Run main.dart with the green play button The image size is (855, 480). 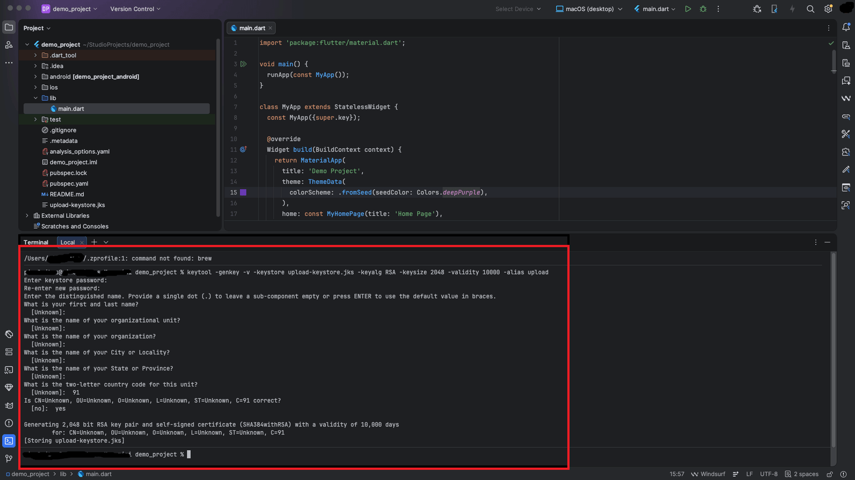[x=688, y=9]
